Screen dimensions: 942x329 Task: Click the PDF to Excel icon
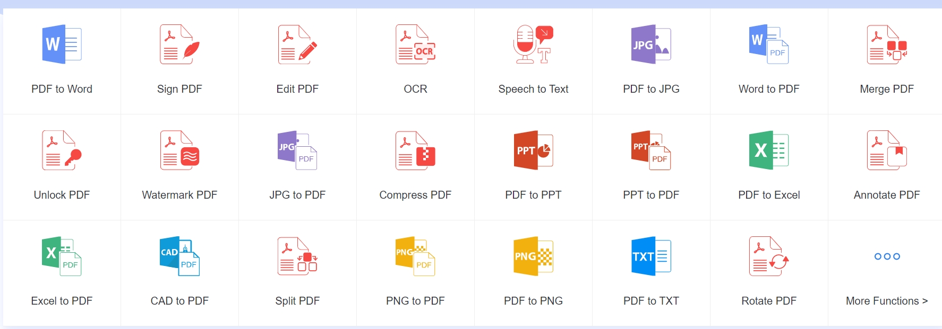click(x=769, y=150)
